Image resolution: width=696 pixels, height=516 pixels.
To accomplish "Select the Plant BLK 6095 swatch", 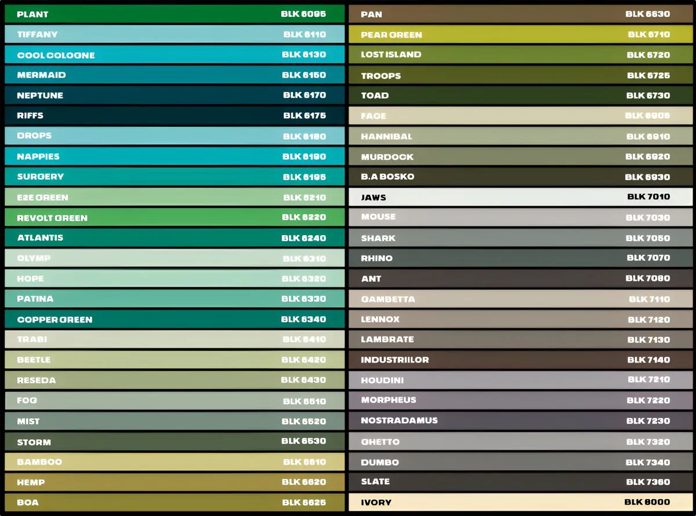I will (x=174, y=14).
